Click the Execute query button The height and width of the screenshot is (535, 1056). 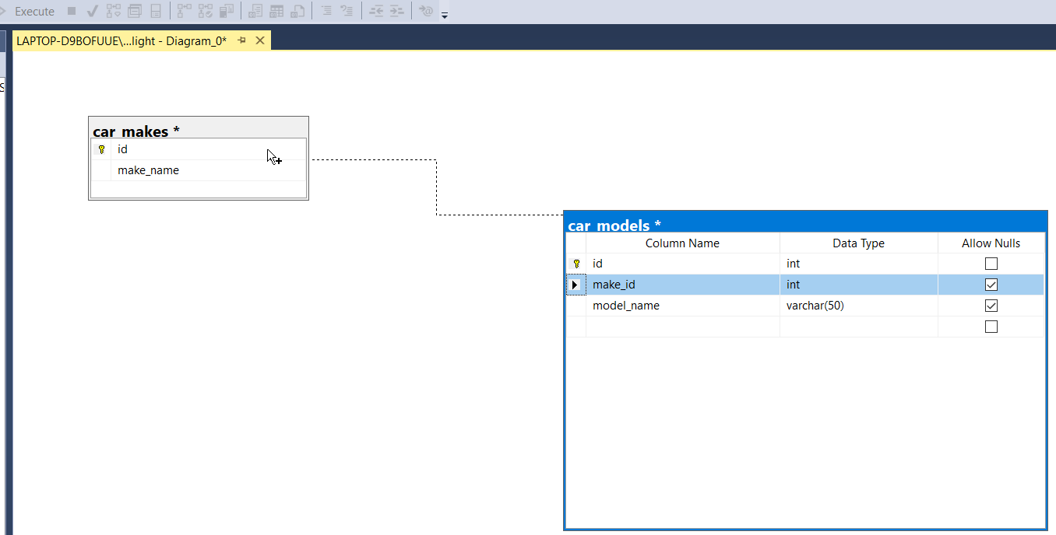30,12
